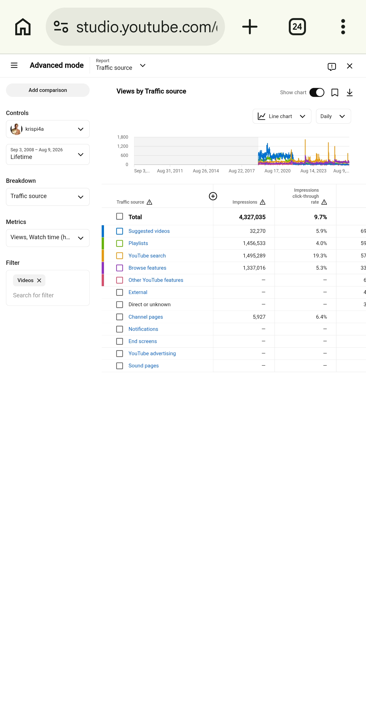The image size is (366, 714).
Task: Toggle the Other YouTube features checkbox
Action: click(x=120, y=280)
